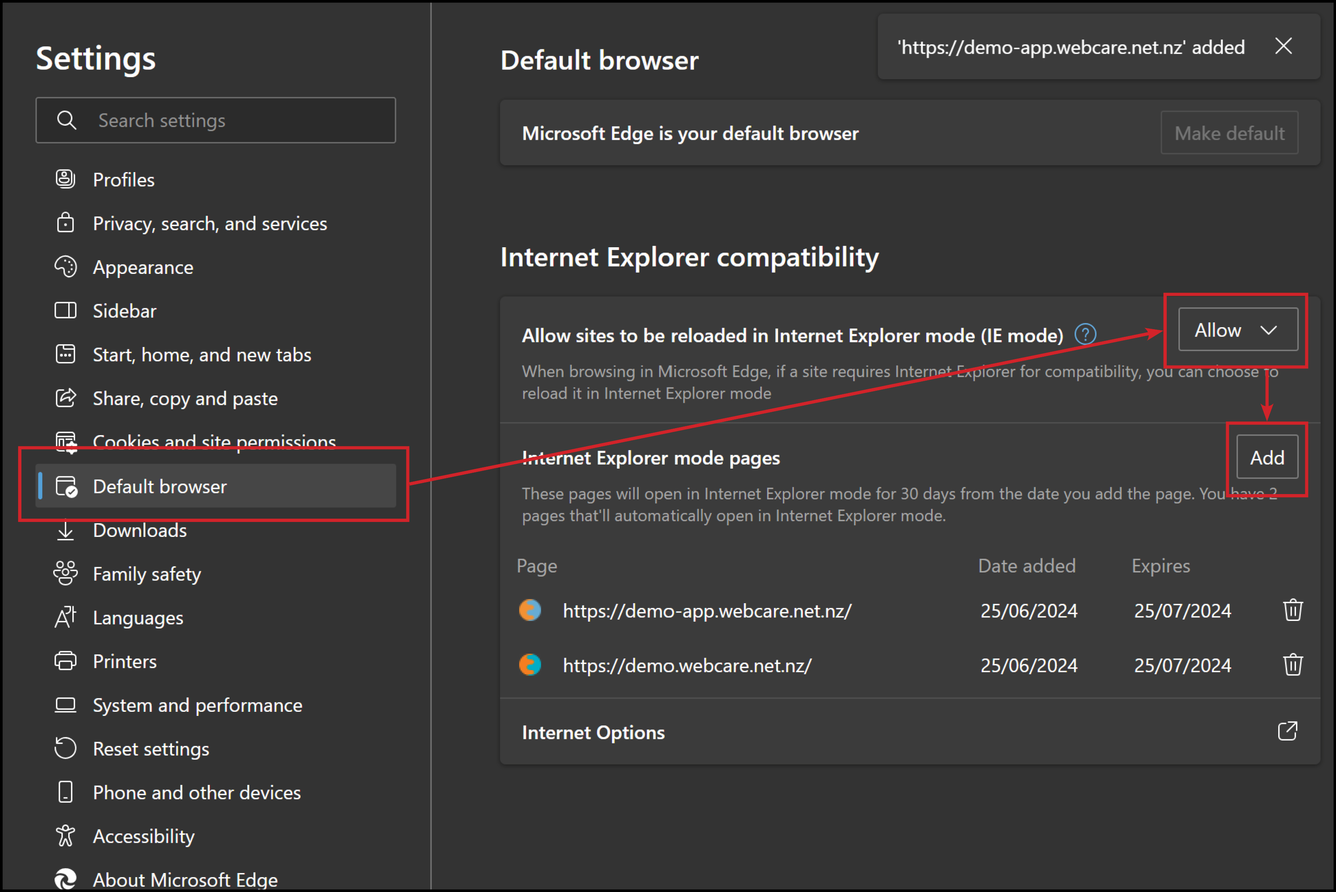This screenshot has width=1336, height=892.
Task: Go to Start, home, and new tabs
Action: pyautogui.click(x=216, y=355)
